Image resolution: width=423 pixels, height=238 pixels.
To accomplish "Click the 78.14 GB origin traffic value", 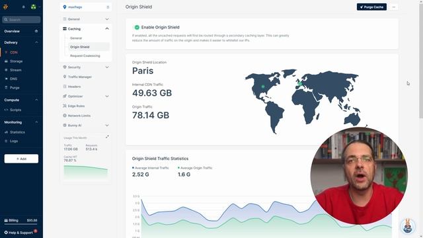I will [x=151, y=115].
